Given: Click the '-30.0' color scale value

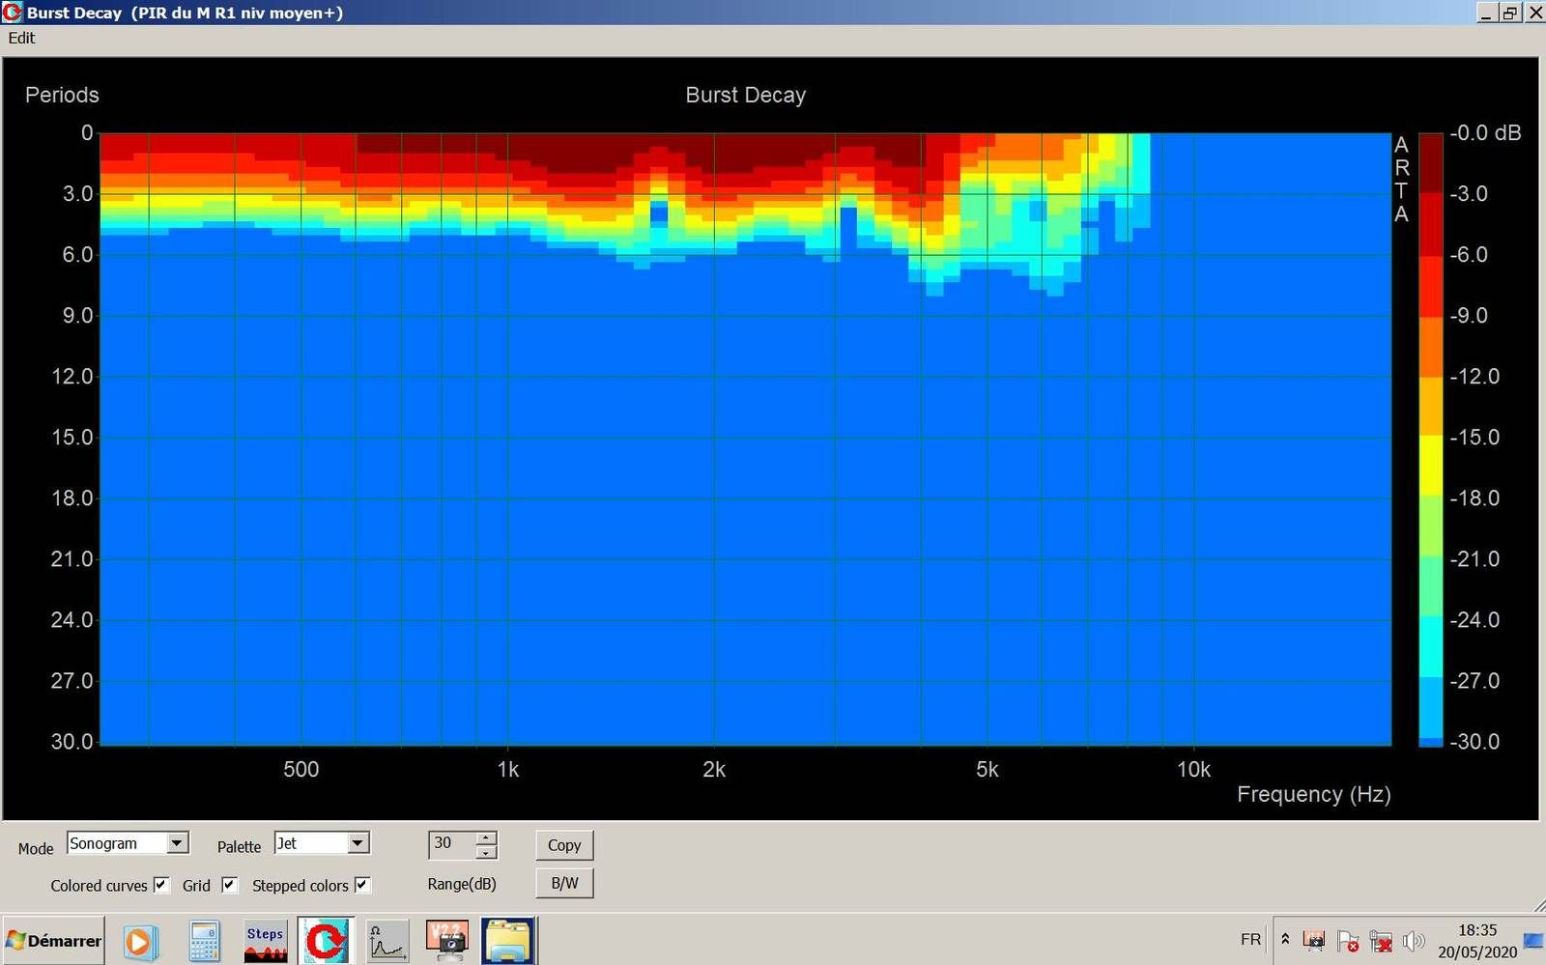Looking at the screenshot, I should point(1474,742).
